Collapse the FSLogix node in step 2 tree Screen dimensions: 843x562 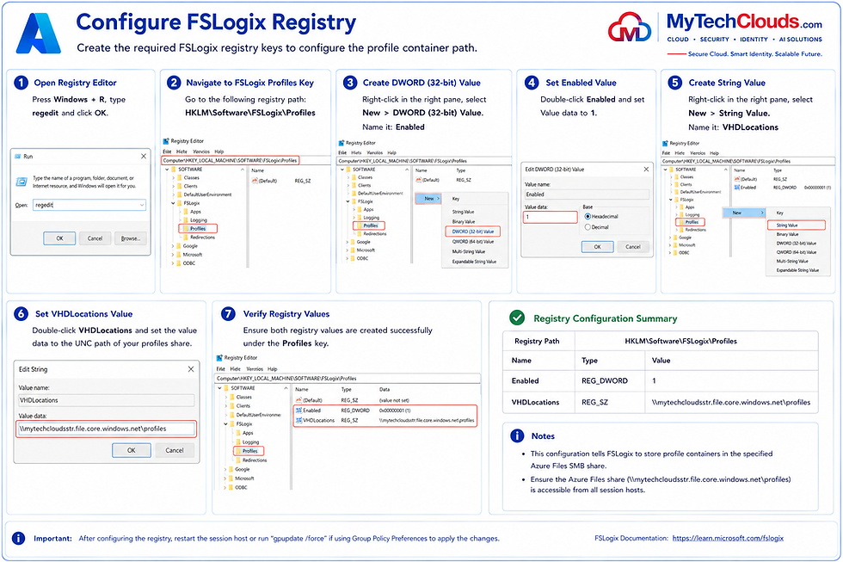click(x=173, y=203)
